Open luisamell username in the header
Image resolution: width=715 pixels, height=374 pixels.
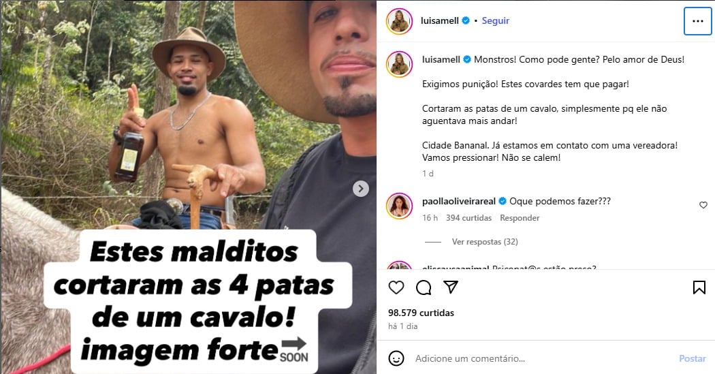click(x=440, y=20)
